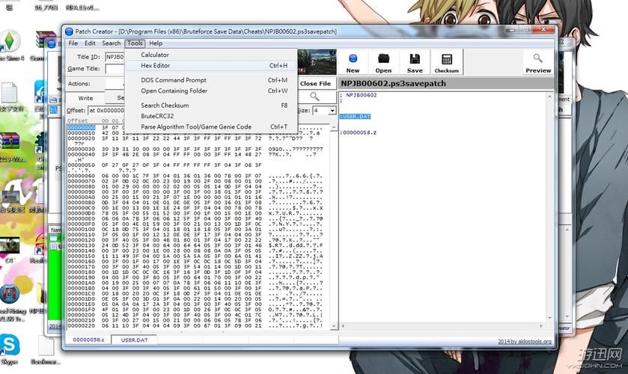
Task: Click the Preview magnifier icon
Action: point(538,63)
